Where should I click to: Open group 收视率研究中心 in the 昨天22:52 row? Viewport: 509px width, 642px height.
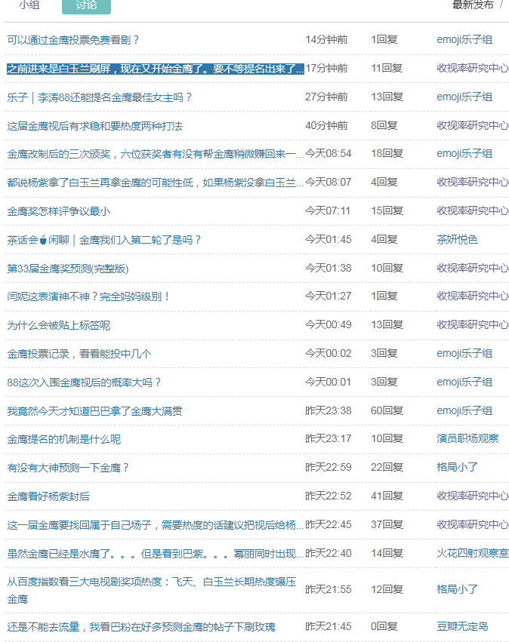pyautogui.click(x=473, y=496)
